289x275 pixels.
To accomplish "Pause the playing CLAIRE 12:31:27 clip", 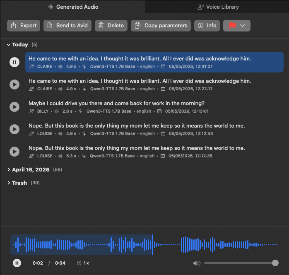I will [x=14, y=62].
